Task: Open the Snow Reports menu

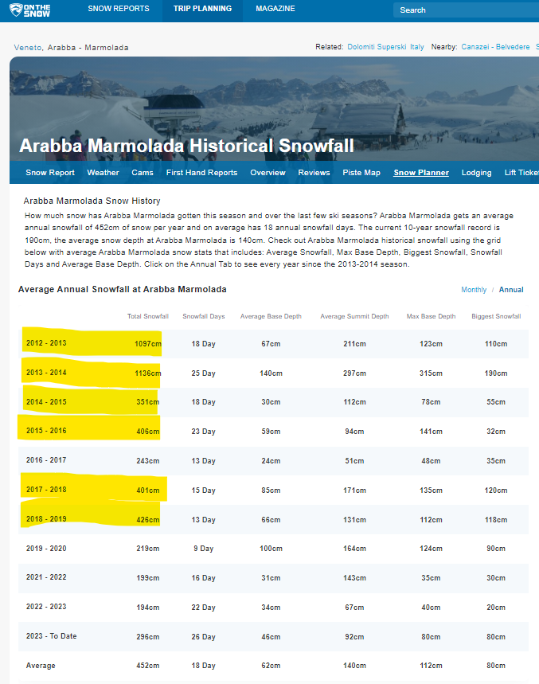Action: (x=118, y=9)
